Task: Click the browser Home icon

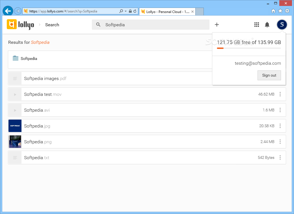Action: click(x=273, y=11)
